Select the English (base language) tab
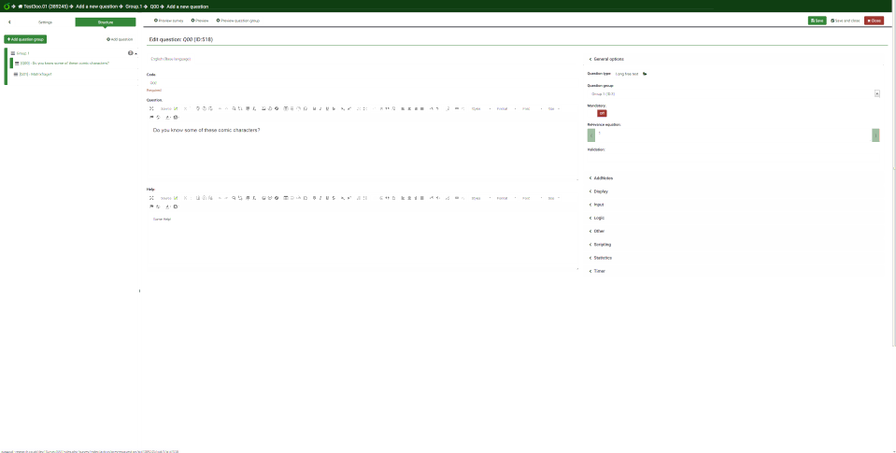 pyautogui.click(x=171, y=59)
